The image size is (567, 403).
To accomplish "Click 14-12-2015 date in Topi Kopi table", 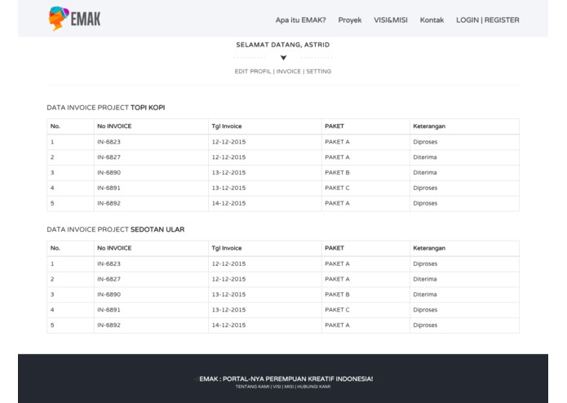I will click(228, 203).
